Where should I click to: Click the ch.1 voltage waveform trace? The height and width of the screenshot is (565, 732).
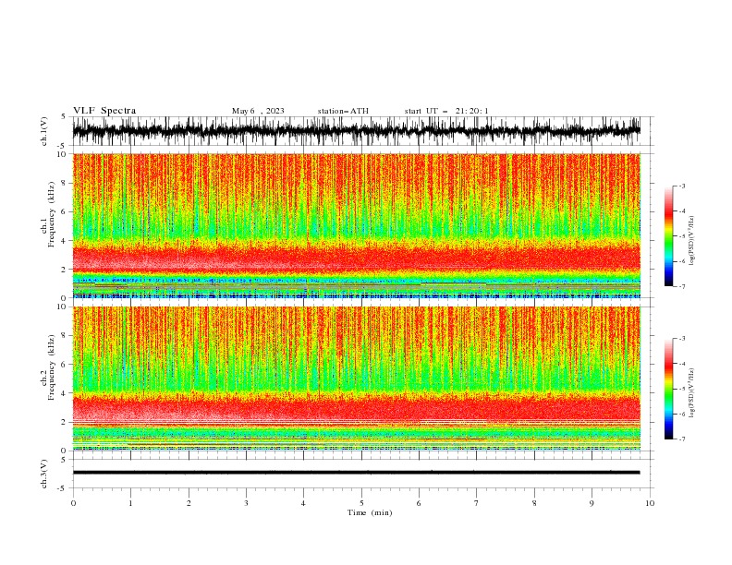pos(357,130)
